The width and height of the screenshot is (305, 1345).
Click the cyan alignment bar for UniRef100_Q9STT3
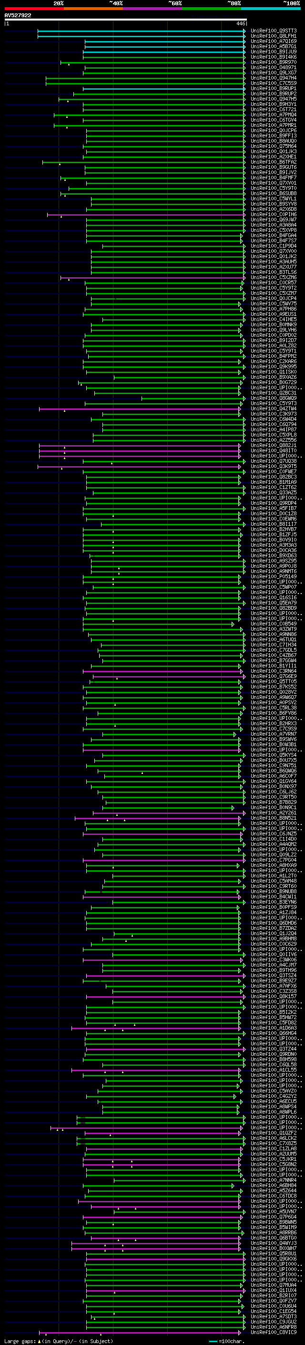pos(141,31)
